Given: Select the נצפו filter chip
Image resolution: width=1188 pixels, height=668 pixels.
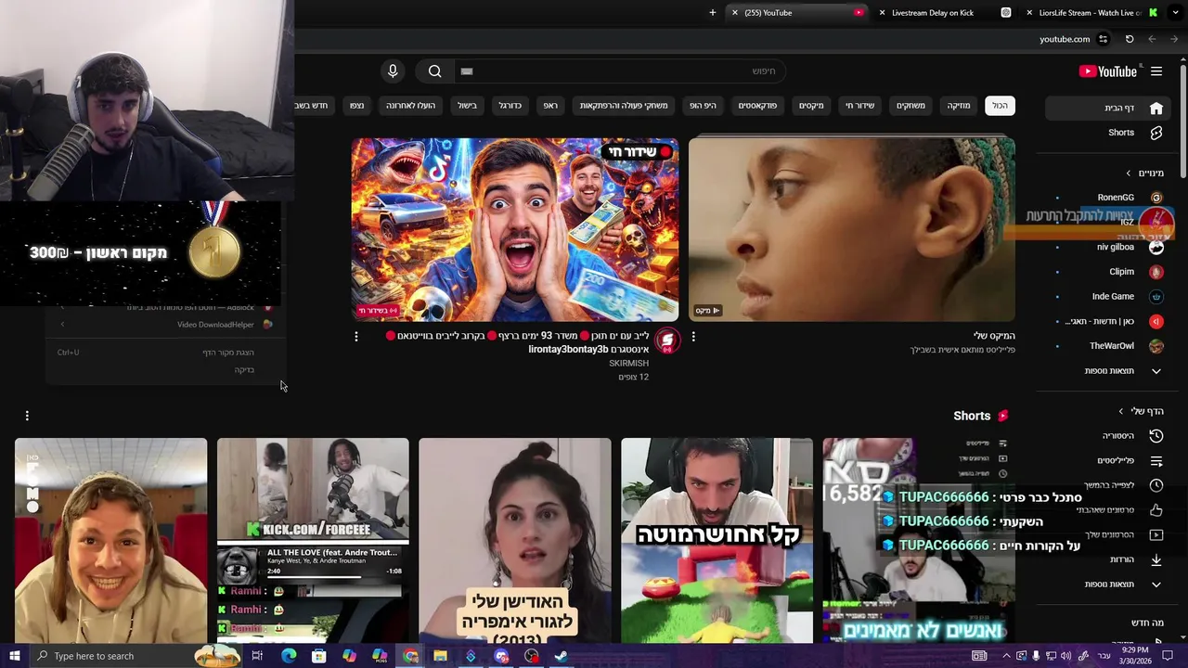Looking at the screenshot, I should pyautogui.click(x=356, y=106).
